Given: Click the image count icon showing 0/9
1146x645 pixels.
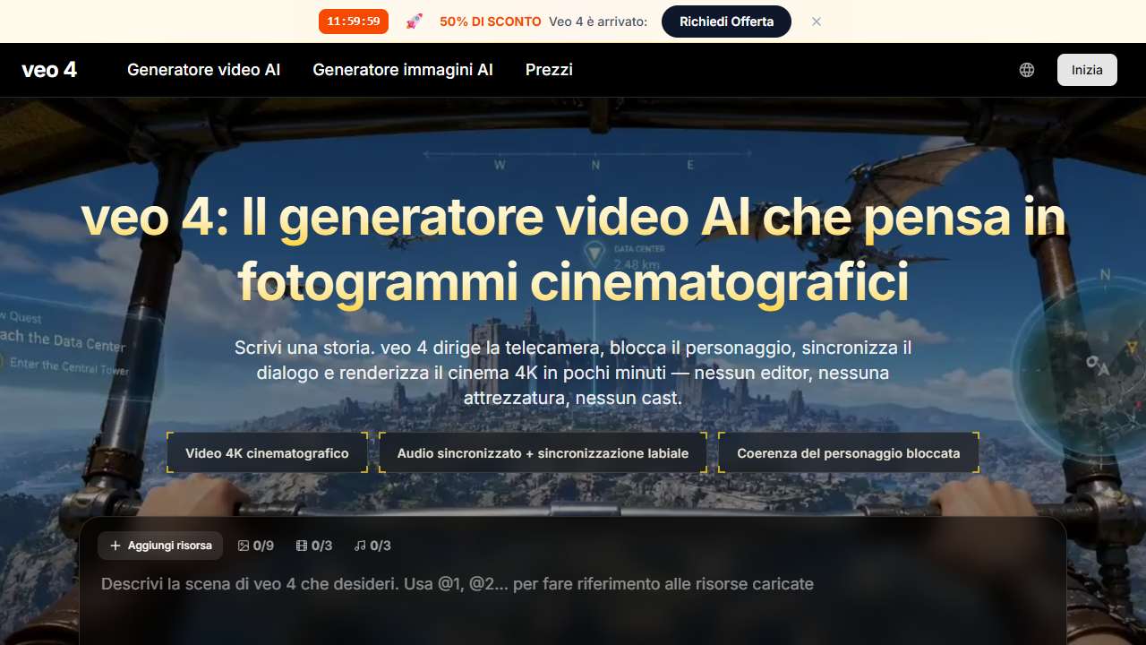Looking at the screenshot, I should tap(243, 546).
